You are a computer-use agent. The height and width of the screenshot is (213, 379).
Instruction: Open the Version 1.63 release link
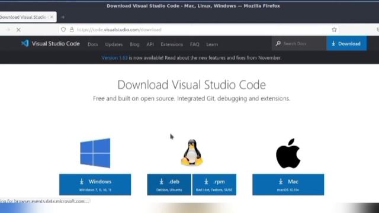point(114,58)
